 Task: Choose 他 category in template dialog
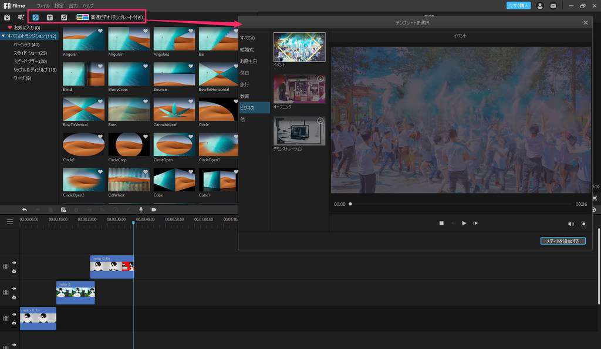(x=242, y=120)
